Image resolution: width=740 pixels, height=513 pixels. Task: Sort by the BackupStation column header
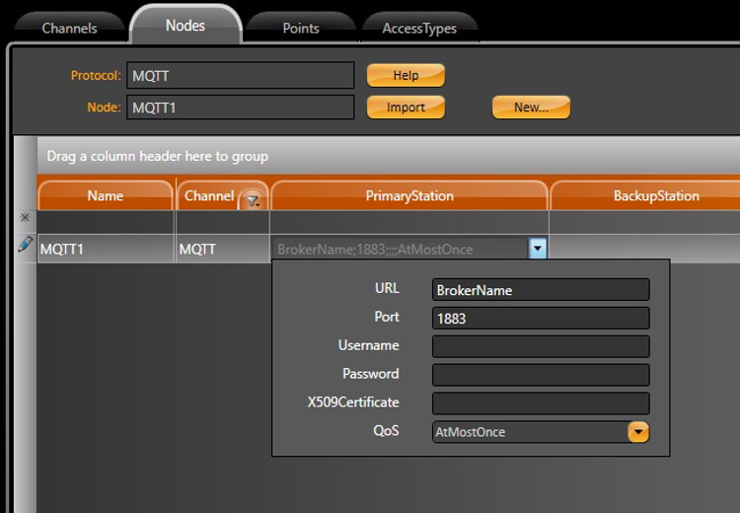pos(656,195)
